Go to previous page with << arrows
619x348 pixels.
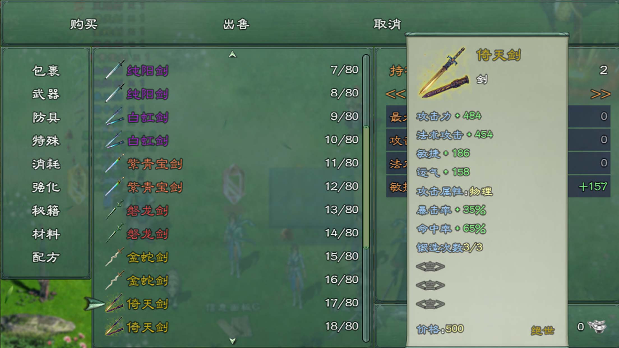[396, 94]
